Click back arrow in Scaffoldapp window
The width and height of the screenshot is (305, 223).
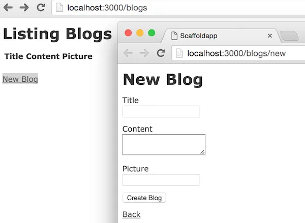tap(128, 53)
